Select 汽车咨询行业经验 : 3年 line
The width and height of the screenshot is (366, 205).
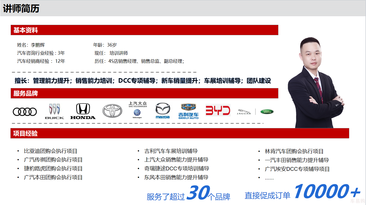click(41, 53)
